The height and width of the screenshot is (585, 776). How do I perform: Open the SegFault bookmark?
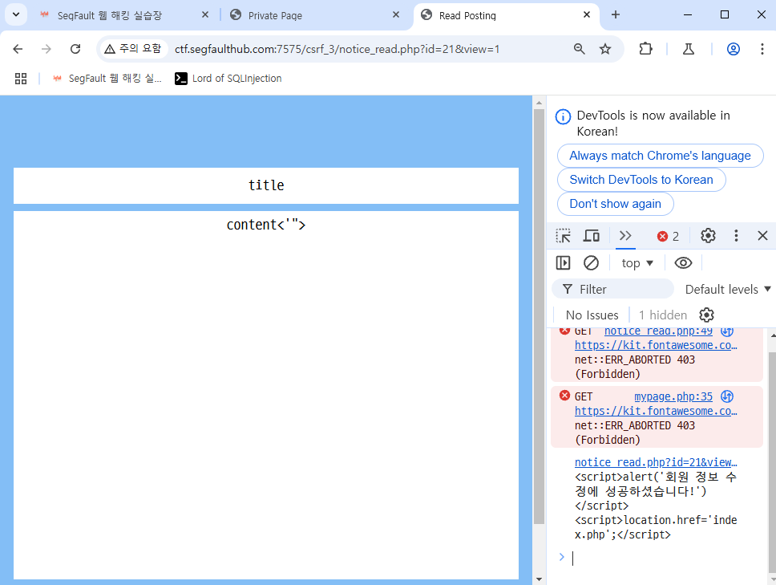coord(107,79)
